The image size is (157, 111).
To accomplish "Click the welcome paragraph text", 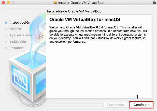I will click(99, 34).
